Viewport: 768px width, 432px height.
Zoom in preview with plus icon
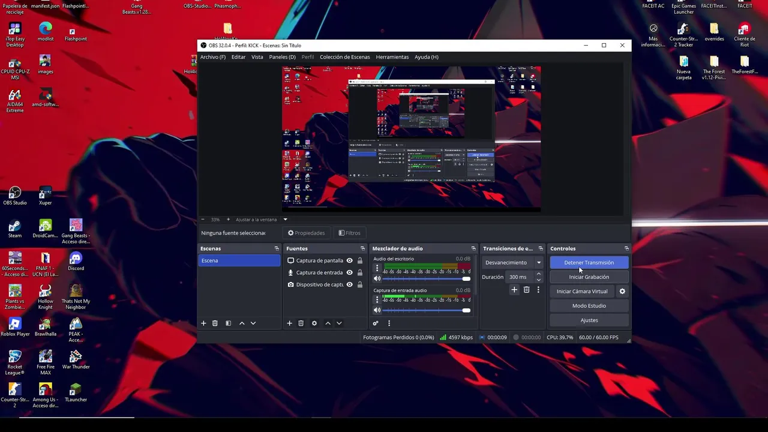[228, 220]
